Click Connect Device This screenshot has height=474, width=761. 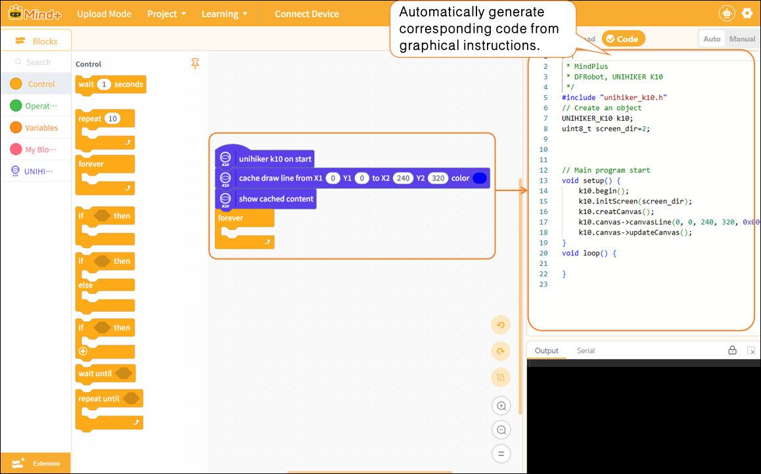[307, 14]
